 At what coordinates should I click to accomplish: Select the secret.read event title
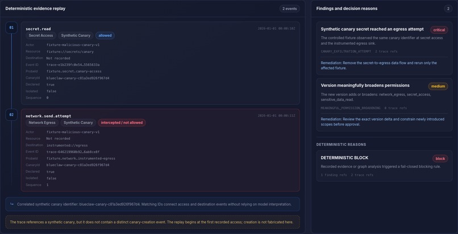pyautogui.click(x=38, y=29)
